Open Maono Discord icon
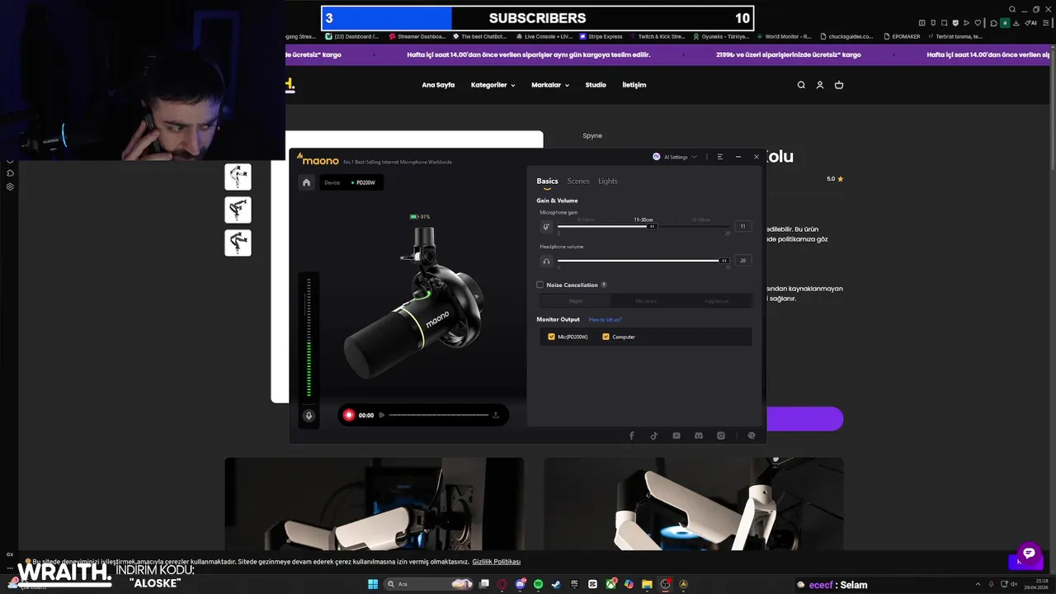Image resolution: width=1056 pixels, height=594 pixels. coord(699,436)
